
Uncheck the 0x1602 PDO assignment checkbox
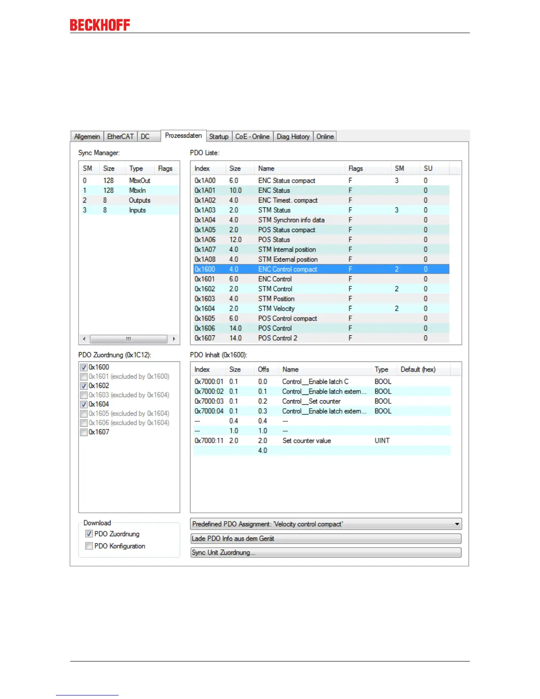84,386
